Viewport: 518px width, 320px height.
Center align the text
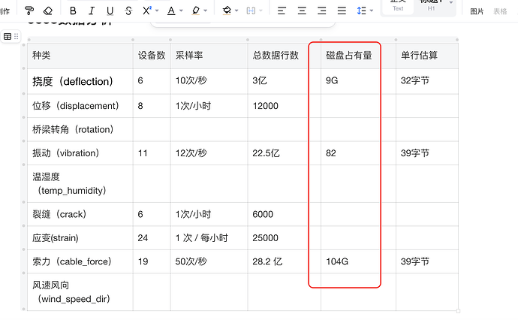[x=302, y=11]
